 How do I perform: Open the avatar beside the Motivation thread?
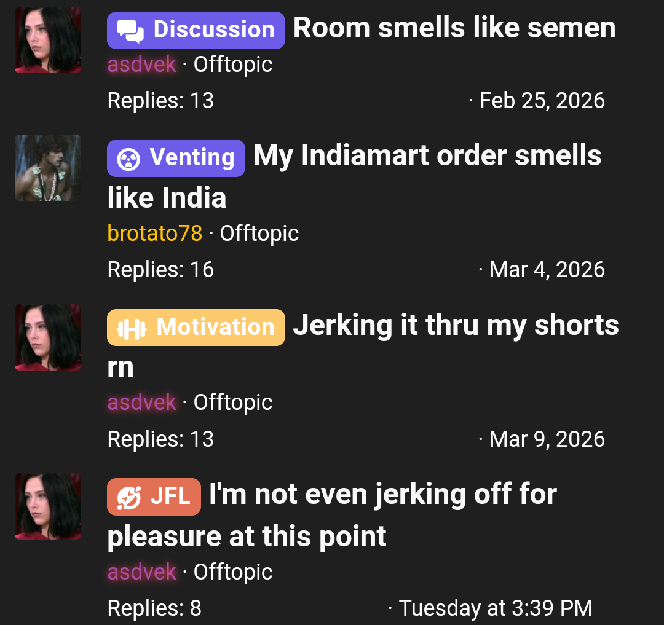[48, 337]
